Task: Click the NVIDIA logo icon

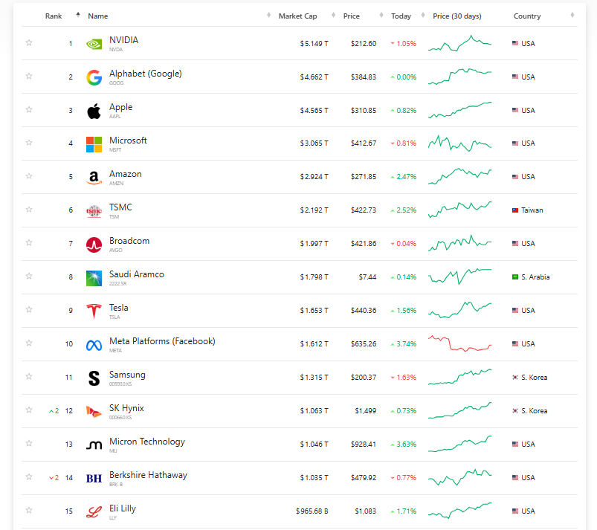Action: [94, 44]
